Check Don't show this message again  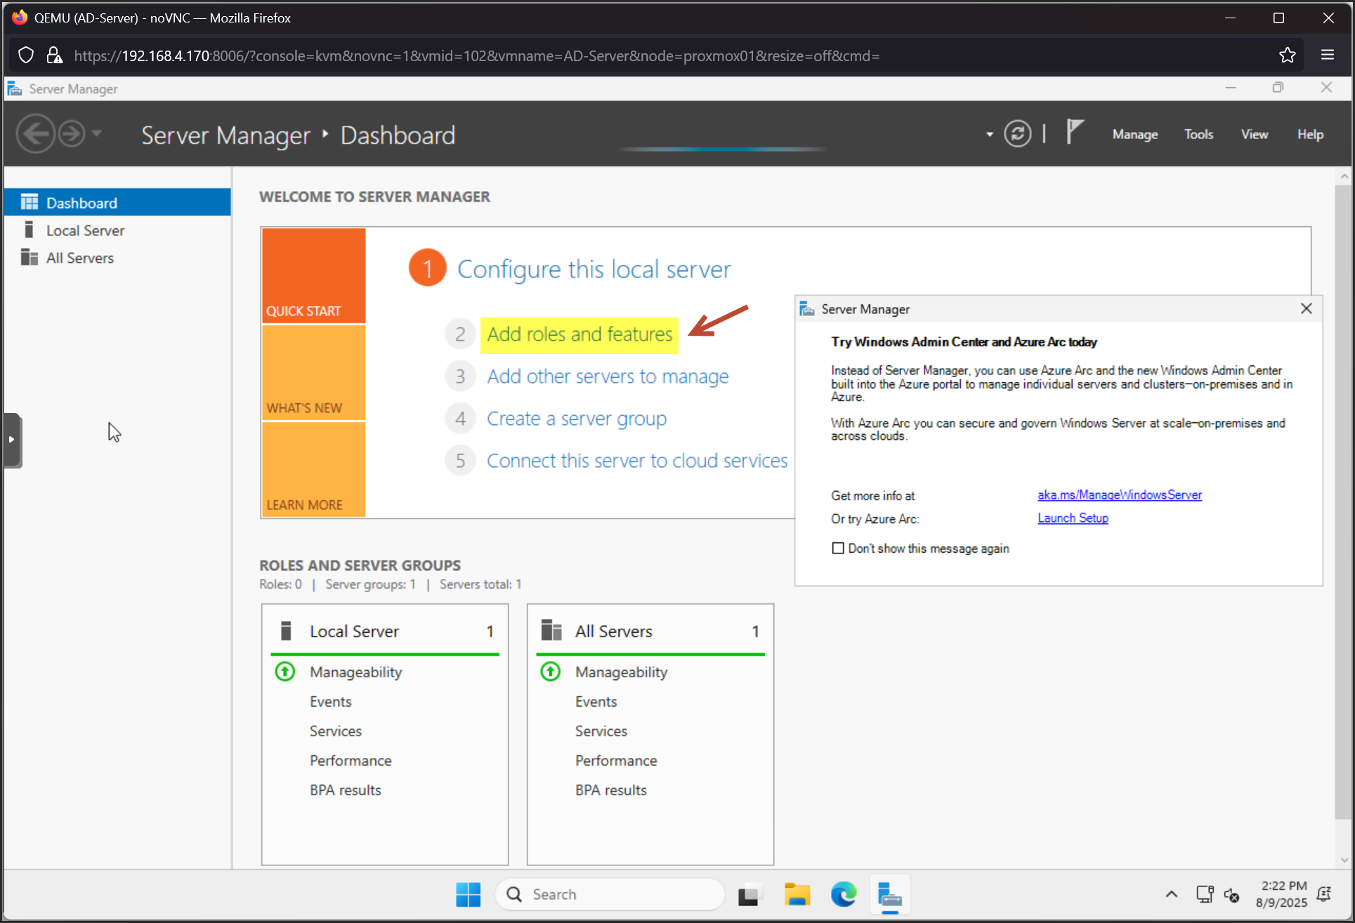pyautogui.click(x=838, y=549)
